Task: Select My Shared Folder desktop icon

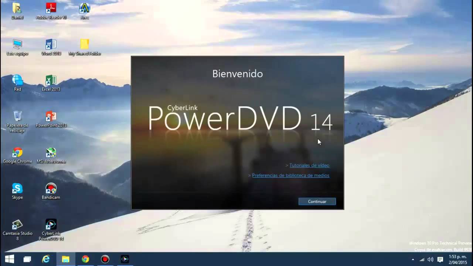Action: (x=85, y=47)
